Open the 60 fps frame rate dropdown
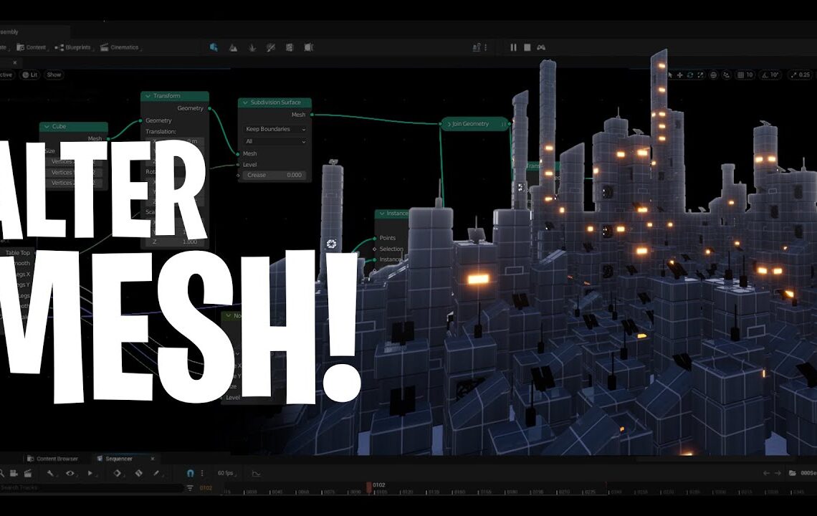The width and height of the screenshot is (817, 516). [x=226, y=473]
